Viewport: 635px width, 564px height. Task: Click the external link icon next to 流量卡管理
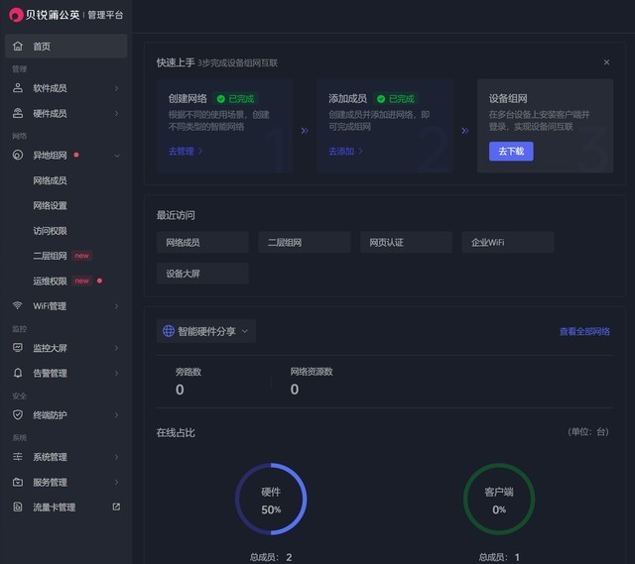click(116, 507)
